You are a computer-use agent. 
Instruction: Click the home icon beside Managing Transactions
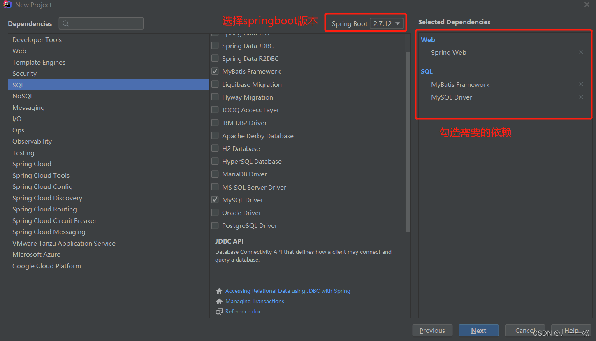coord(219,302)
